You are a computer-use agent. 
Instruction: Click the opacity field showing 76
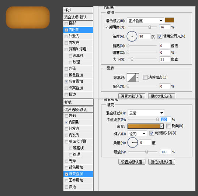click(x=165, y=27)
